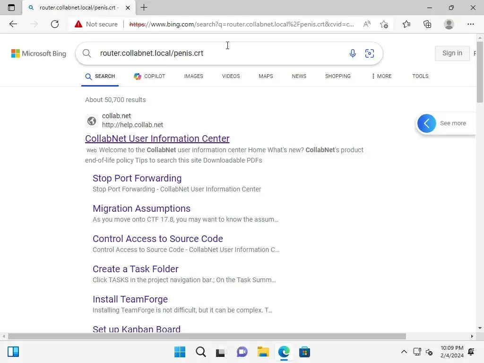Viewport: 484px width, 363px height.
Task: Click the magnifier icon in search box
Action: [x=87, y=53]
